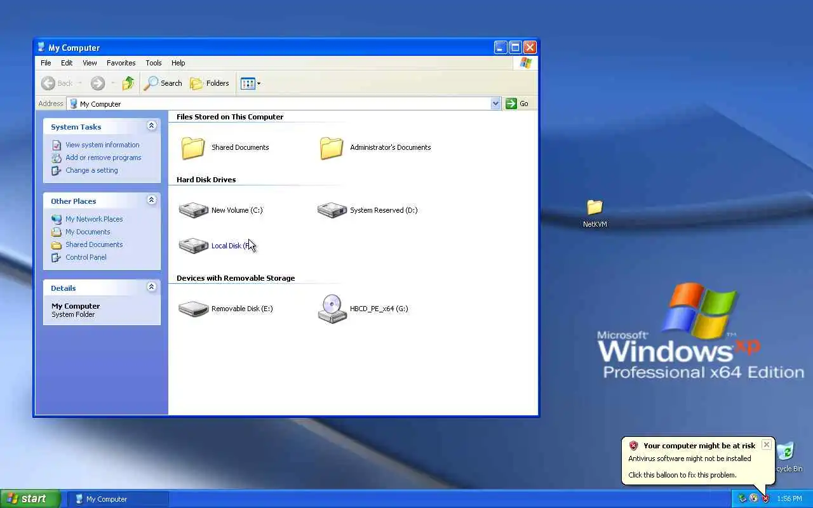Open the Edit menu
This screenshot has height=508, width=813.
[67, 63]
